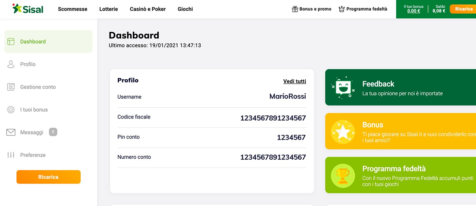
Task: Click the Vedi tutti link
Action: [295, 81]
